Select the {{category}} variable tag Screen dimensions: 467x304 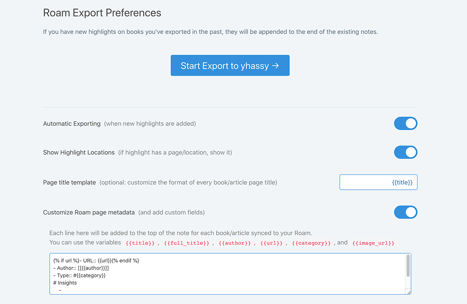(x=311, y=243)
